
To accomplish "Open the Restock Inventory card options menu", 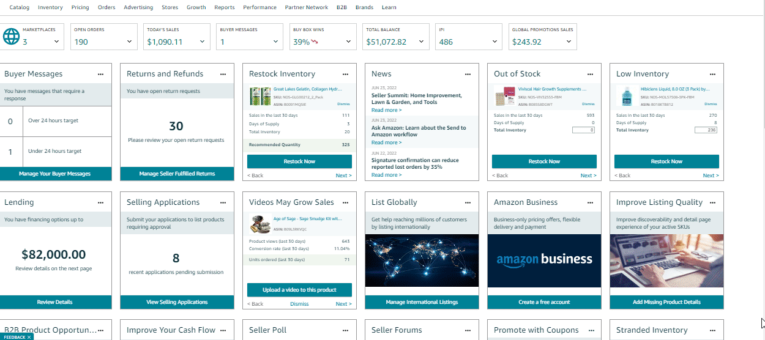I will (346, 74).
